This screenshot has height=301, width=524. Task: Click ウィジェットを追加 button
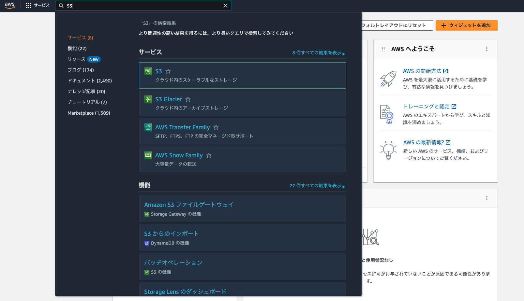tap(467, 25)
